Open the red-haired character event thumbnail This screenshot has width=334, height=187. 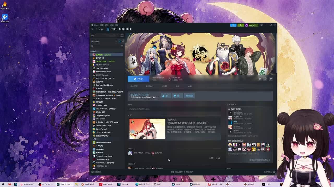coord(147,129)
